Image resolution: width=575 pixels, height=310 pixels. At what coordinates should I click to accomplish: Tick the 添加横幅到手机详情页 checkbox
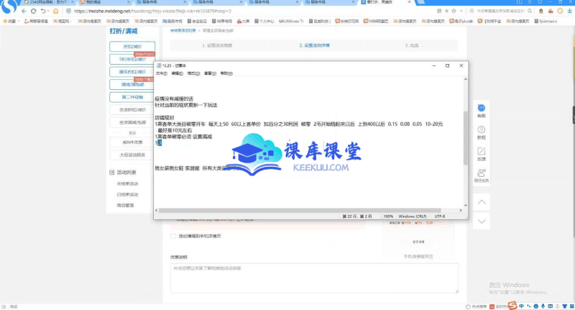[x=172, y=236]
